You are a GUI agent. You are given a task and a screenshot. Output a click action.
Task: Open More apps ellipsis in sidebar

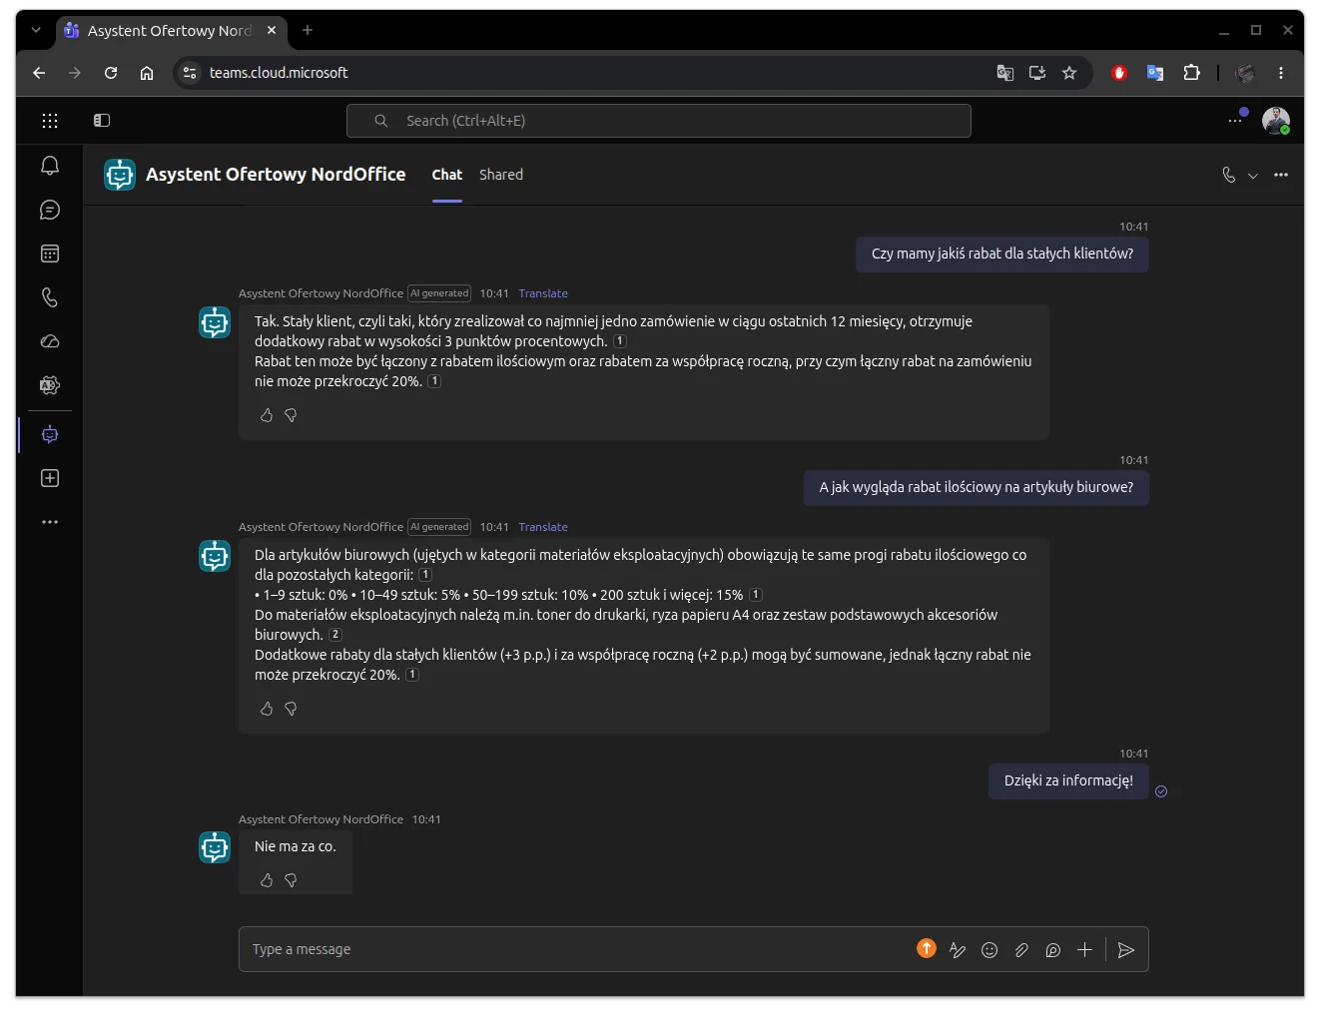[50, 522]
